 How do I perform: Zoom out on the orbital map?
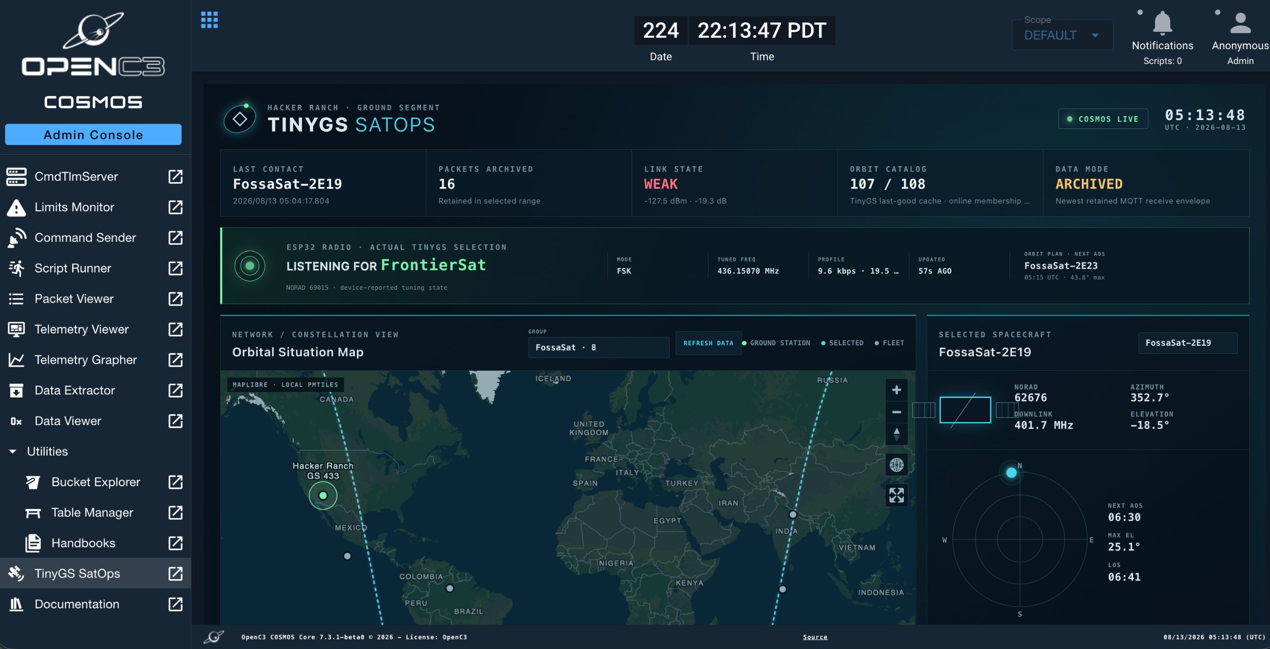(896, 412)
